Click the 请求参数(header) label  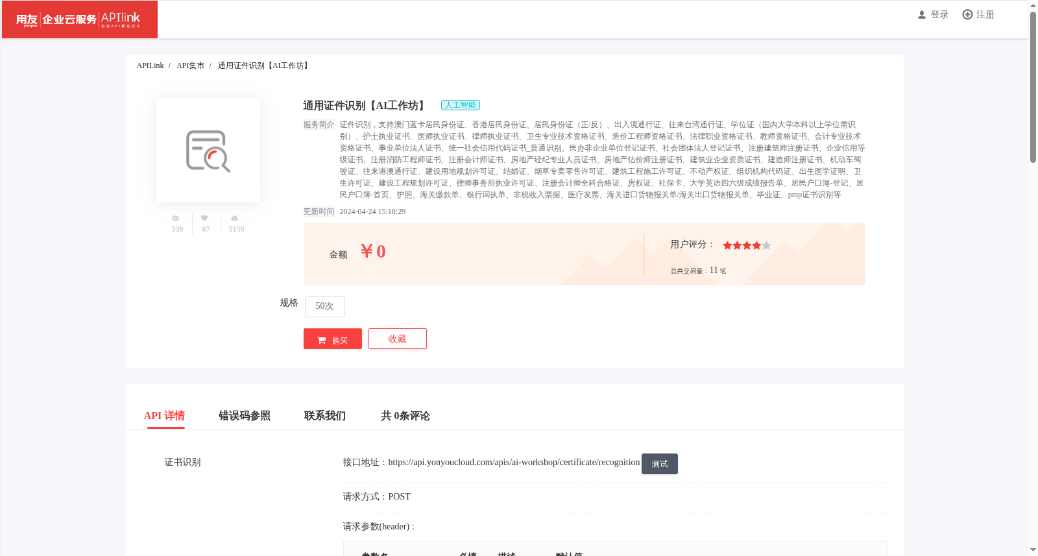pos(379,527)
